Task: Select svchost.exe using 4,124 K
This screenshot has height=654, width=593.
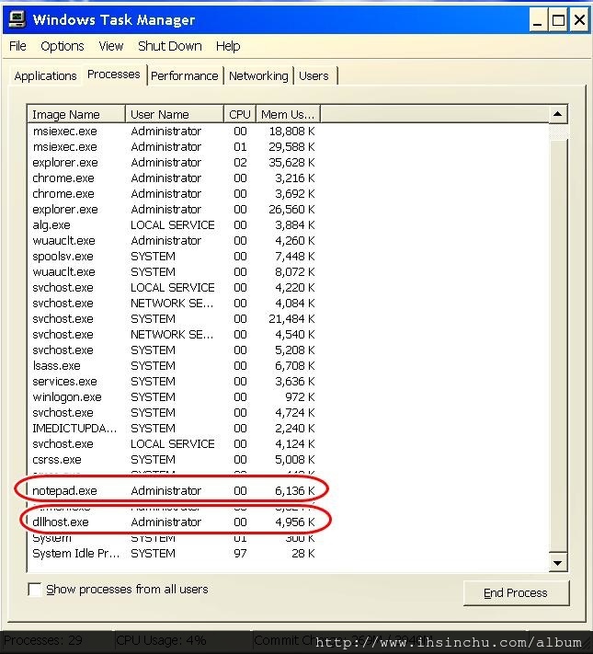Action: click(174, 443)
